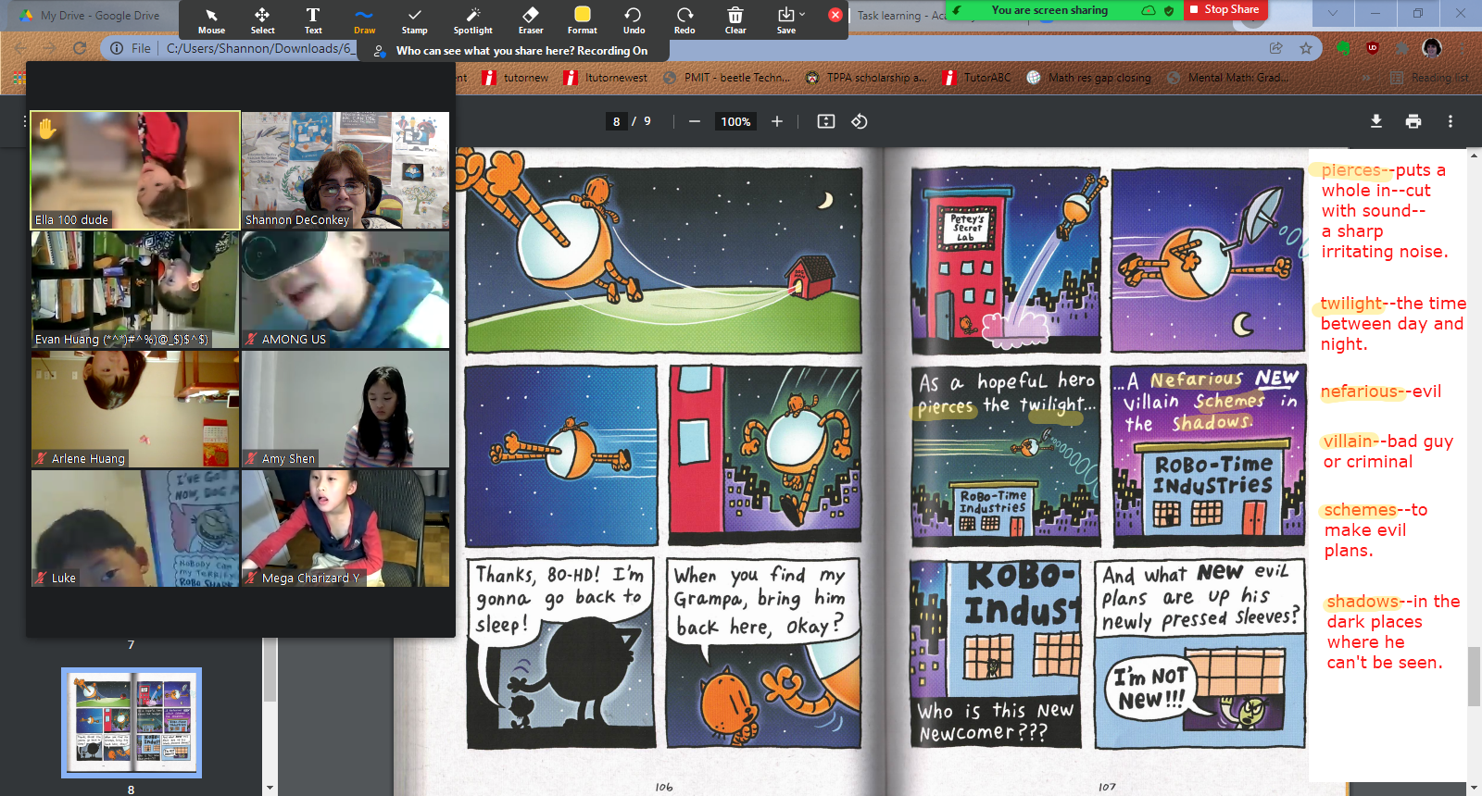Click the green encryption shield icon

click(x=1169, y=10)
